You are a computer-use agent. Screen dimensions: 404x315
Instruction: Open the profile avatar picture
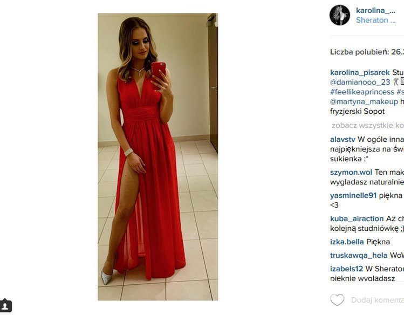(x=340, y=15)
